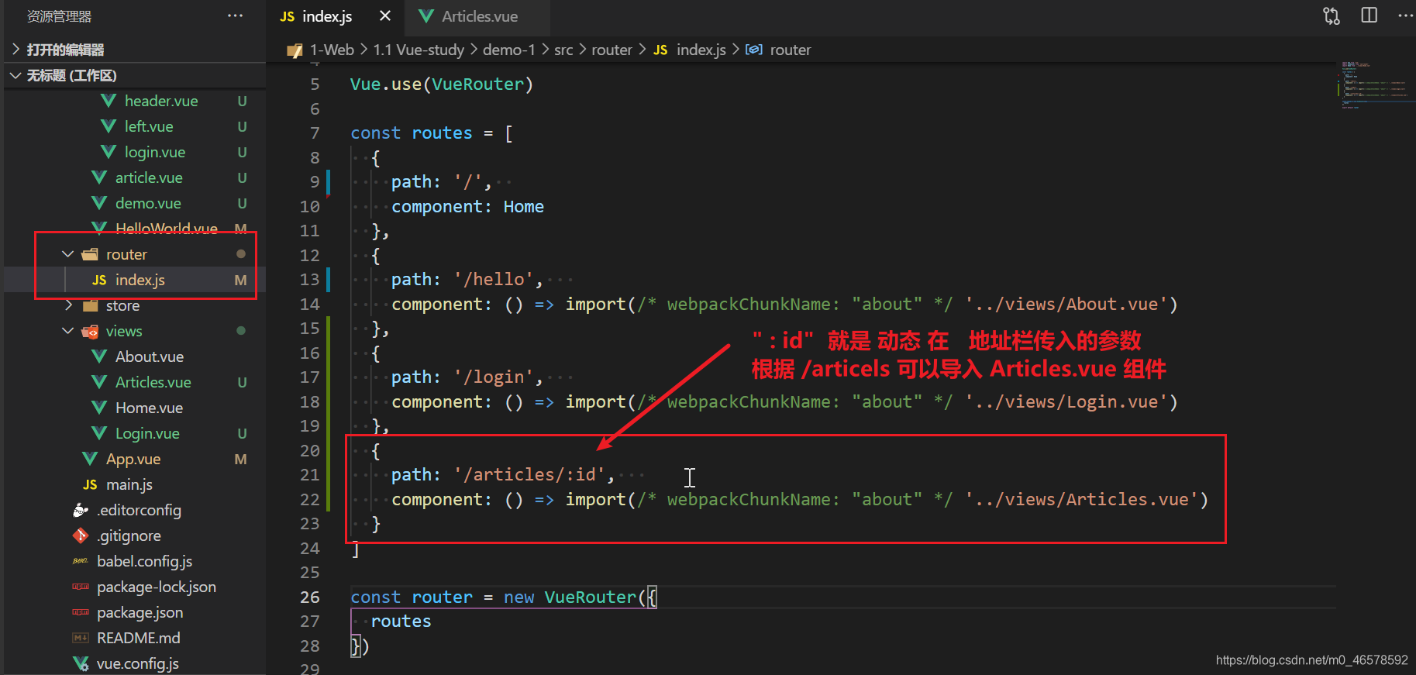Open the .editorconfig file

(139, 510)
